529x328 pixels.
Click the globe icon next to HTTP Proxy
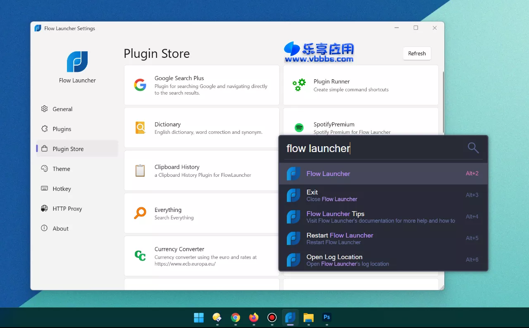[44, 208]
